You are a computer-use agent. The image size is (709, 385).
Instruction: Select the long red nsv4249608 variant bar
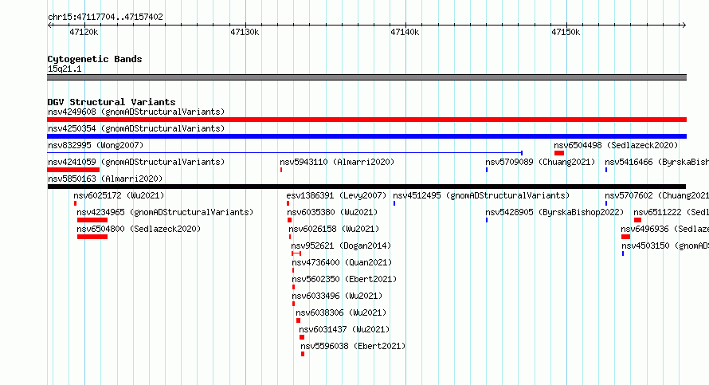366,120
